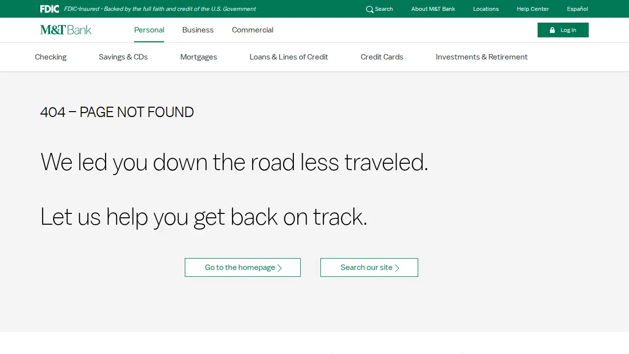The height and width of the screenshot is (354, 629).
Task: Switch to the Business tab
Action: tap(198, 30)
